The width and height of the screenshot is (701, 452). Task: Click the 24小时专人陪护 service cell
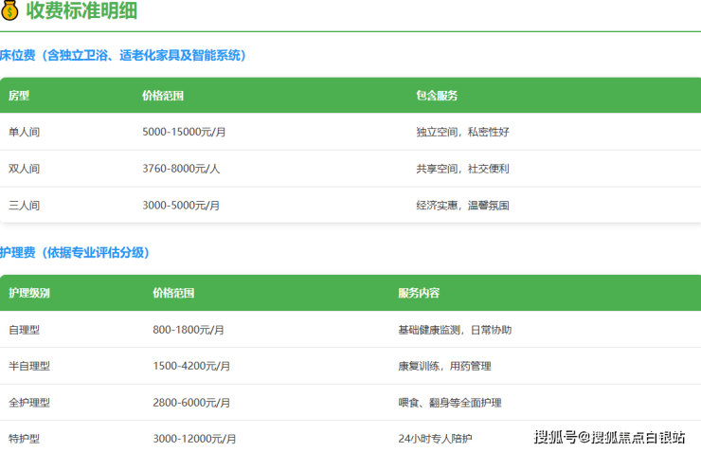click(x=435, y=439)
